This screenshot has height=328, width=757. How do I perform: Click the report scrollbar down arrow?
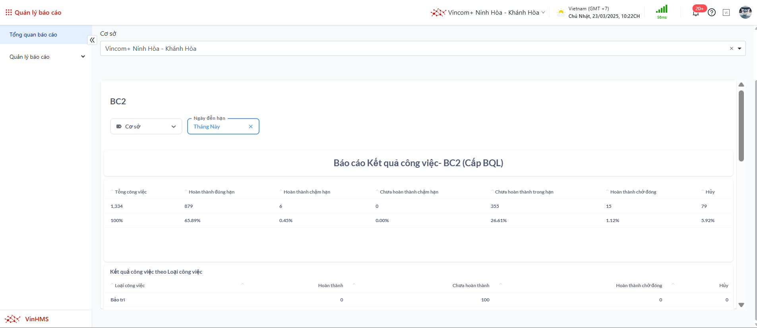741,305
